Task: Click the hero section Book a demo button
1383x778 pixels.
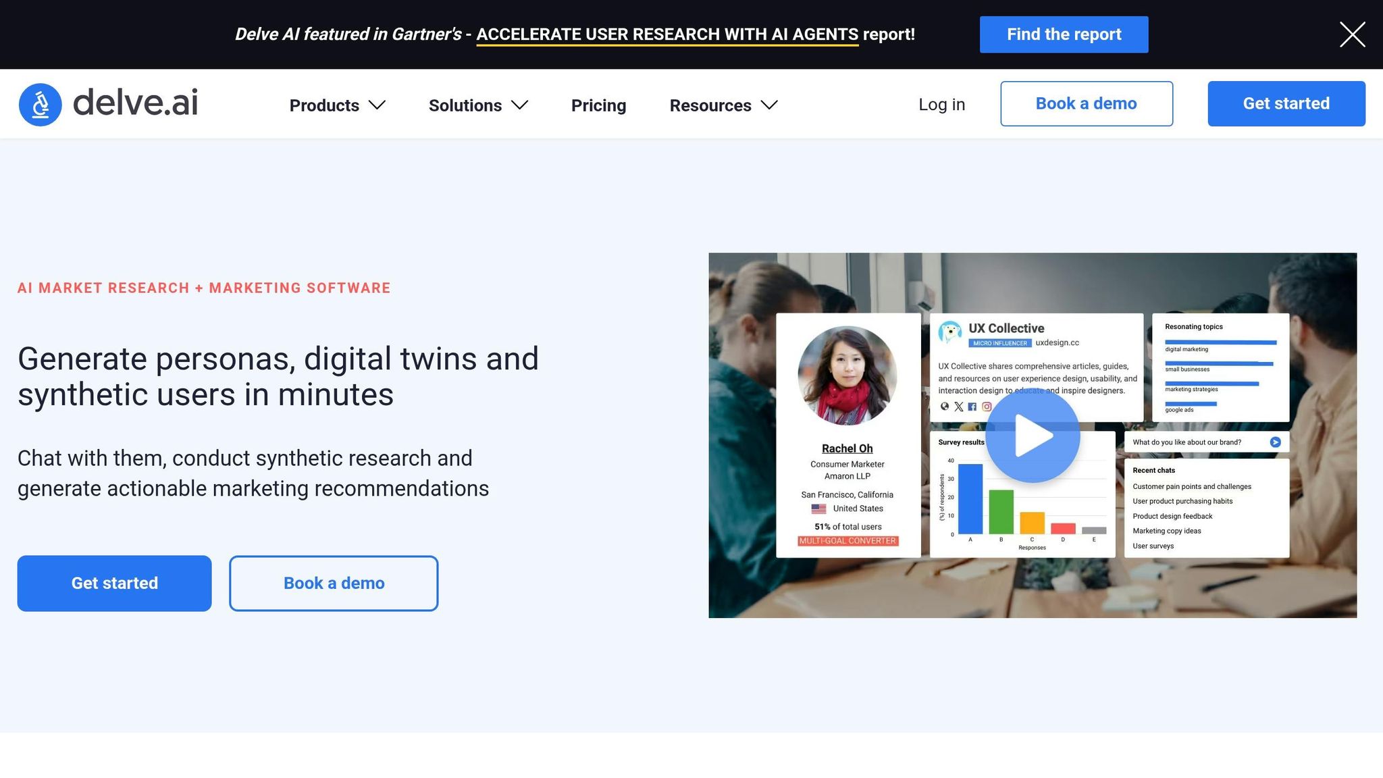Action: (x=334, y=583)
